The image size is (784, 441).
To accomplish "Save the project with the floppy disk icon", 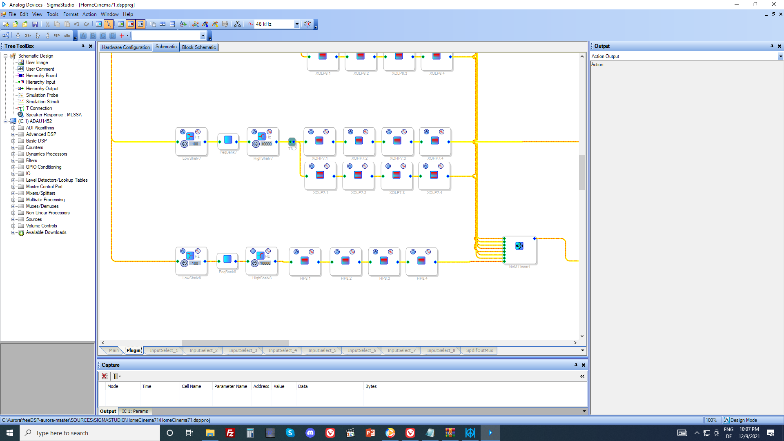I will click(35, 24).
